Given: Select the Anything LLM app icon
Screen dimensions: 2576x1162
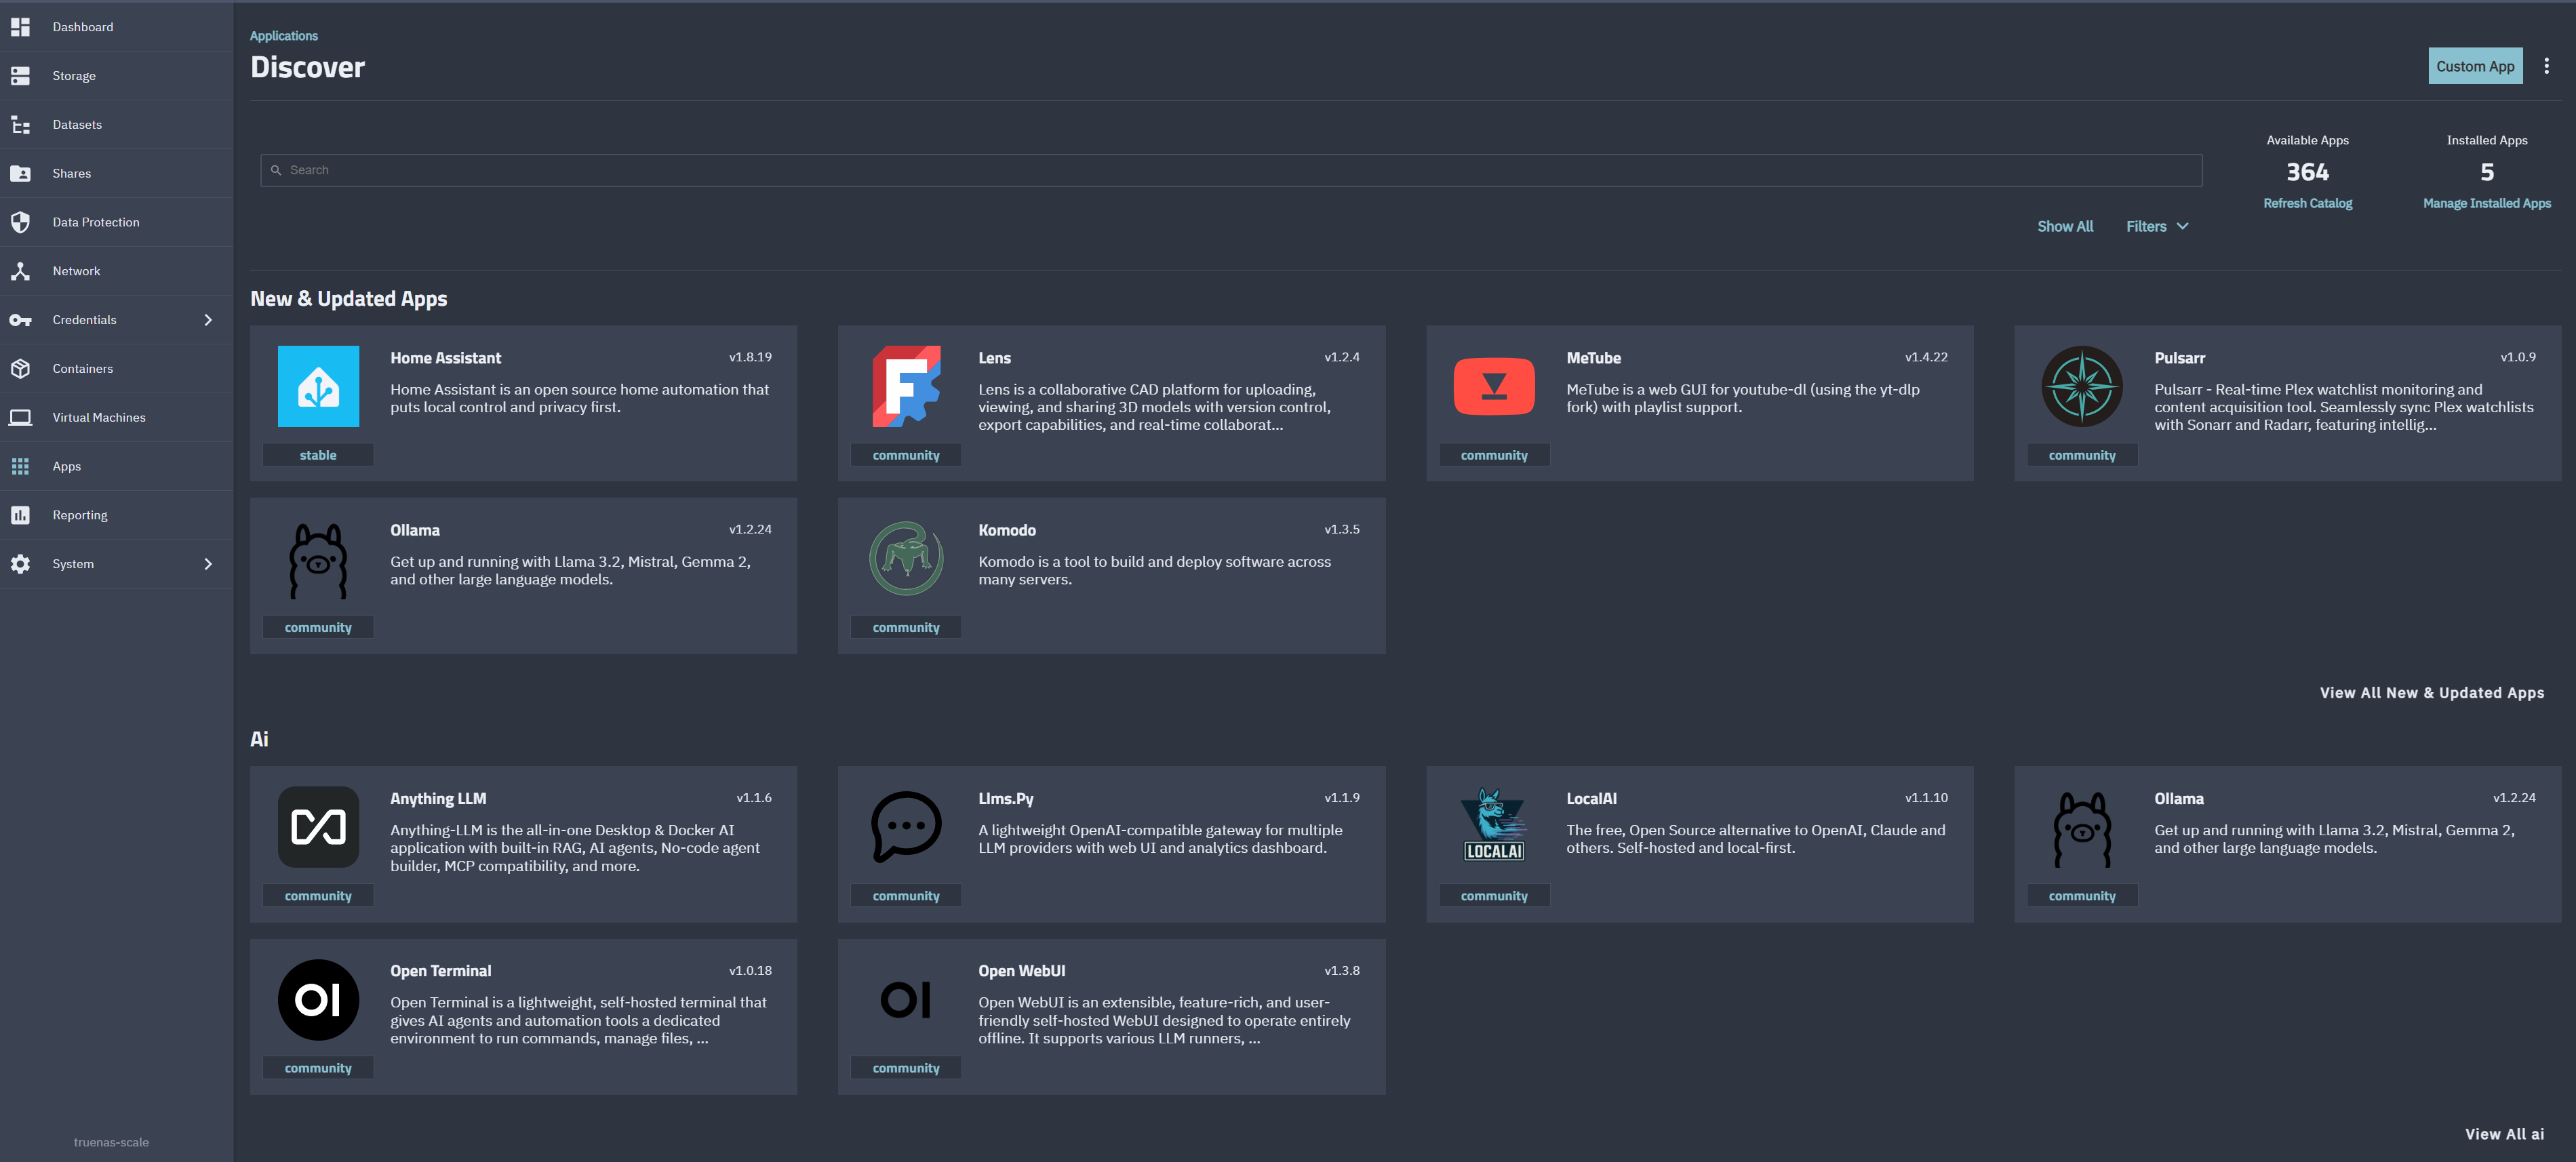Looking at the screenshot, I should [318, 827].
